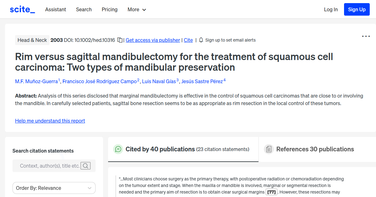Click the bell icon for email alerts
This screenshot has height=197, width=376.
coord(201,40)
